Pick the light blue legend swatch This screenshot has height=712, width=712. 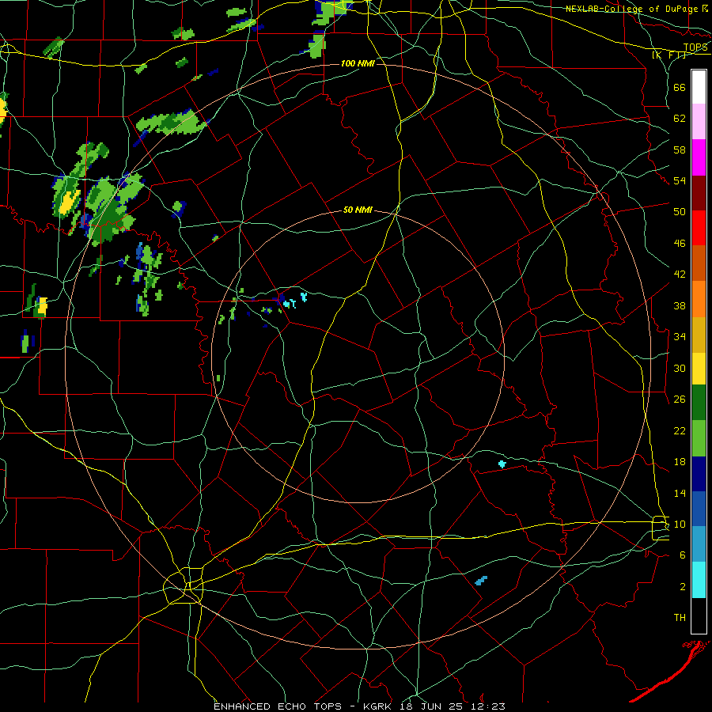pos(699,544)
